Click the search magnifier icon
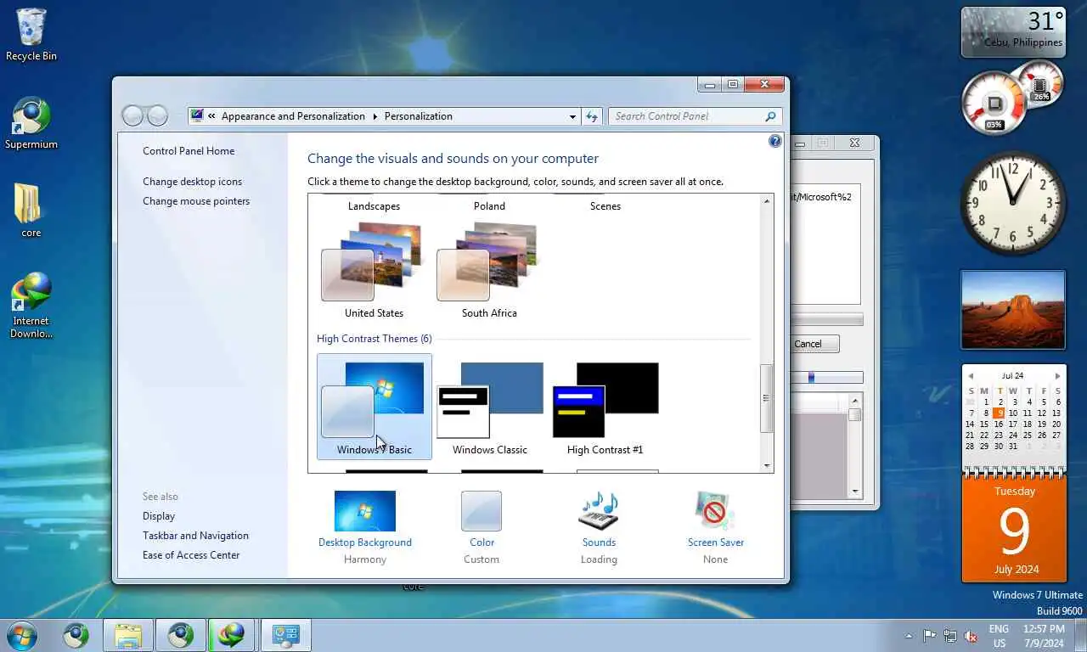The image size is (1087, 652). coord(770,116)
